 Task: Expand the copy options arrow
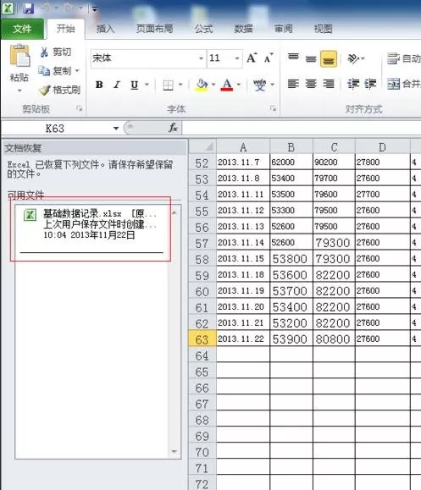(77, 71)
